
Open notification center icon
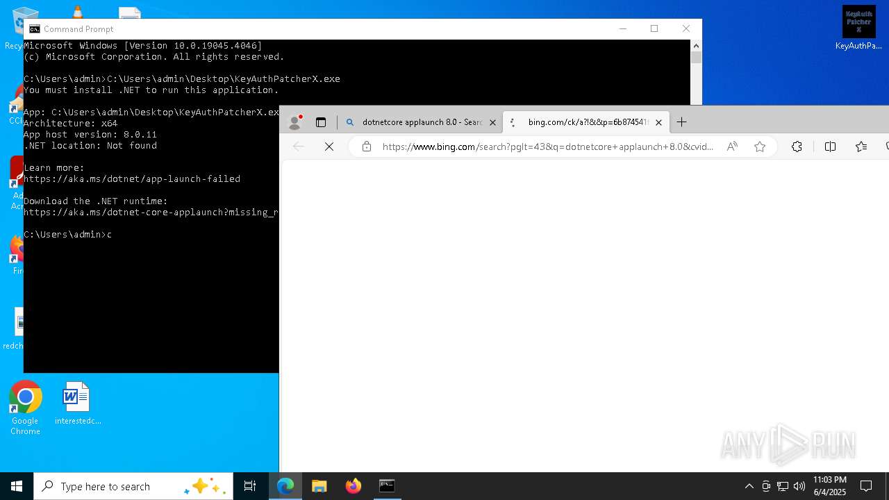[x=866, y=486]
